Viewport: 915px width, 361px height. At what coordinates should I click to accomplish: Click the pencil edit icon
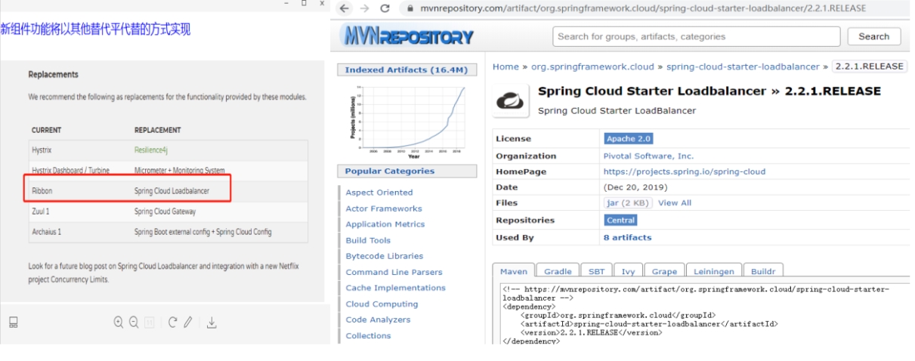(188, 322)
